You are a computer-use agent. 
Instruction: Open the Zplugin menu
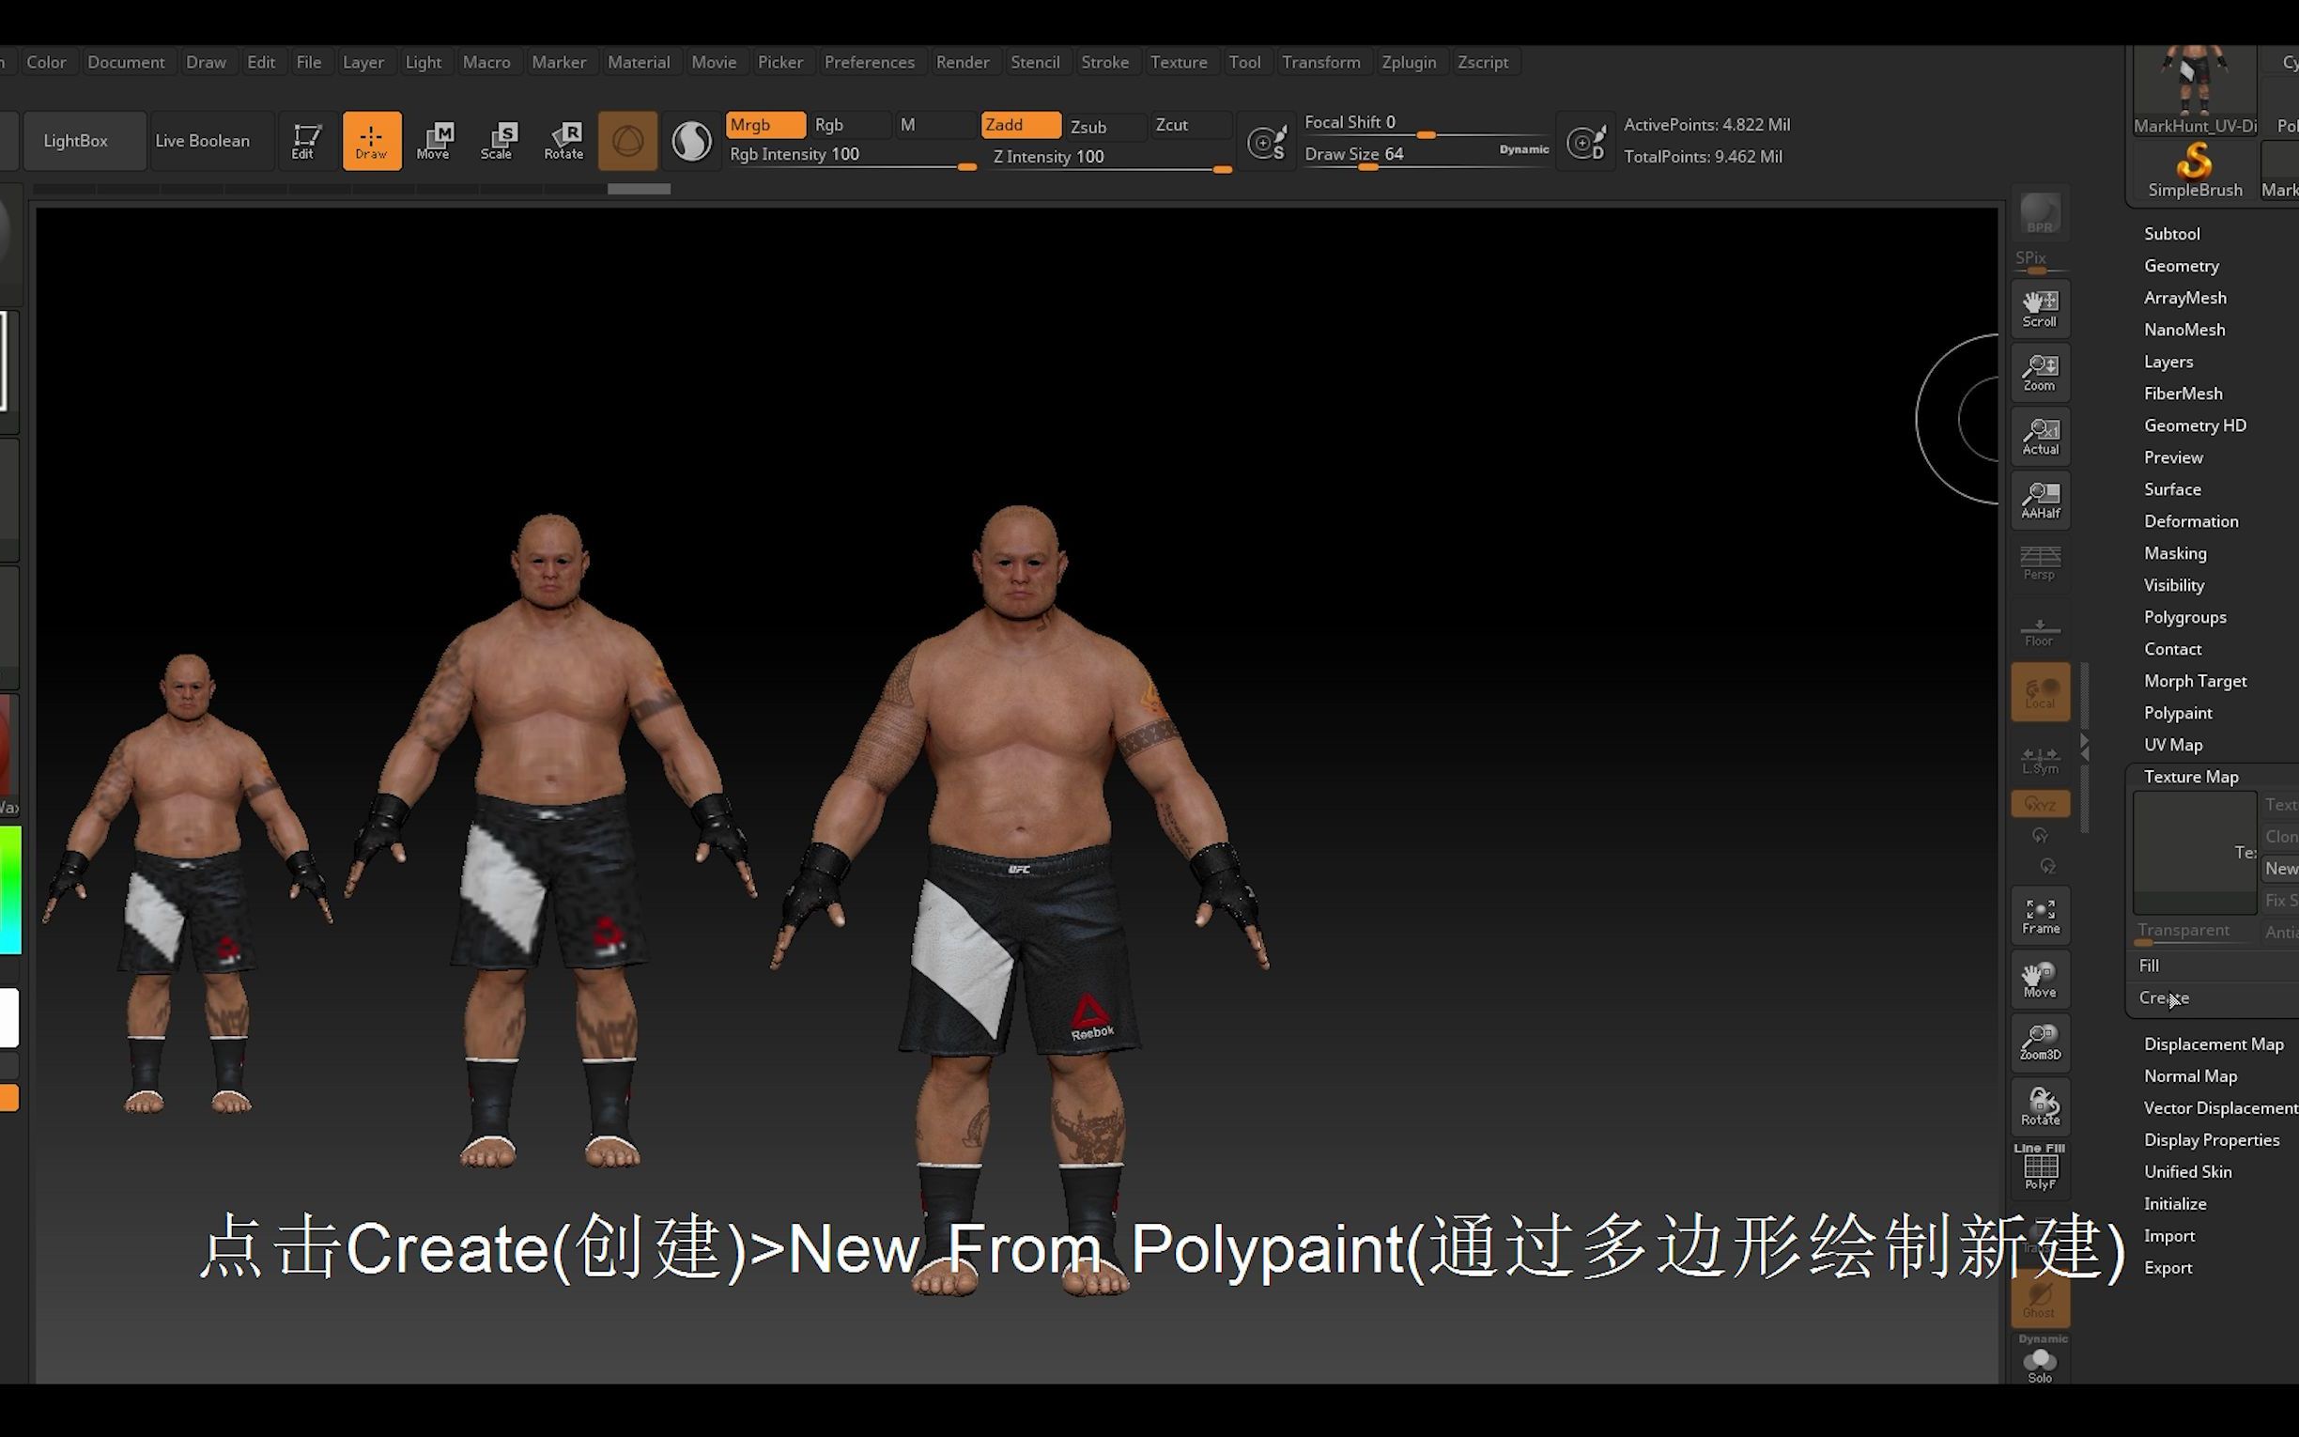tap(1410, 61)
